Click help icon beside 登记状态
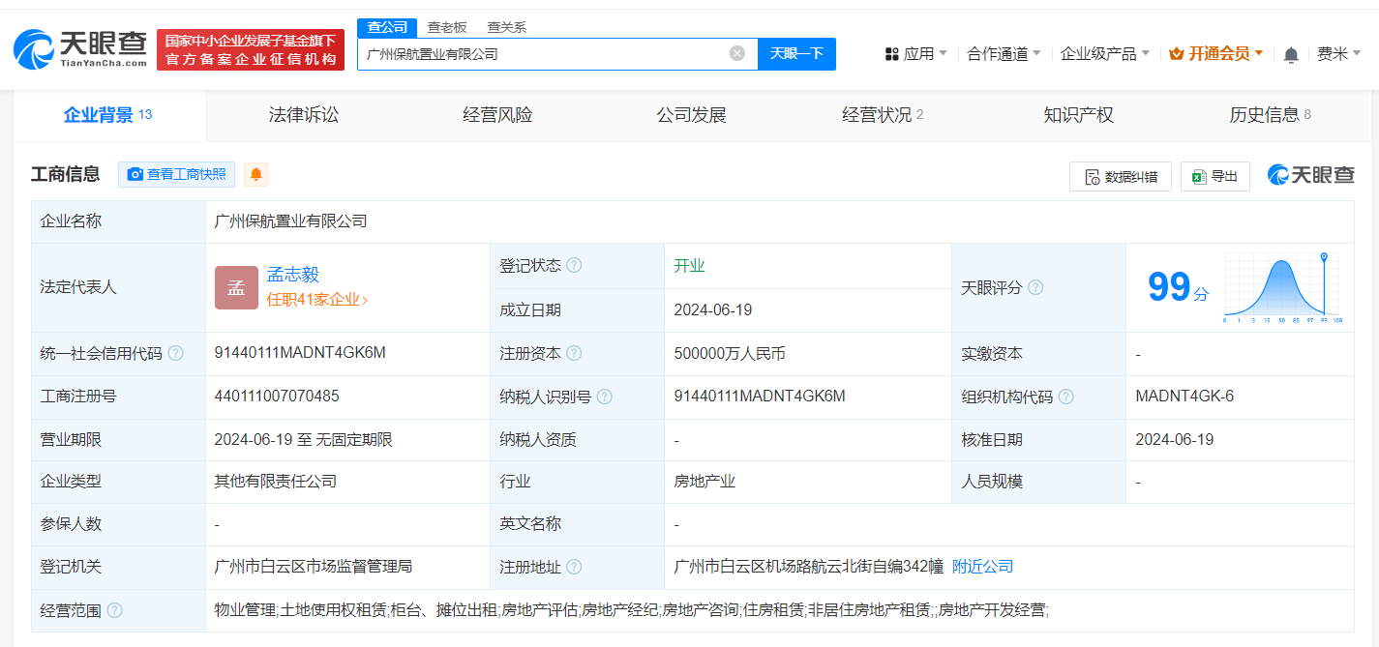Screen dimensions: 1379x647 point(574,266)
